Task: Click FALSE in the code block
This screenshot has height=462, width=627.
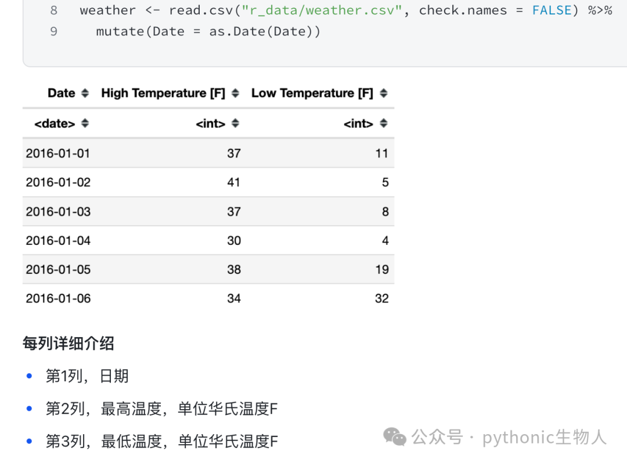Action: click(552, 10)
